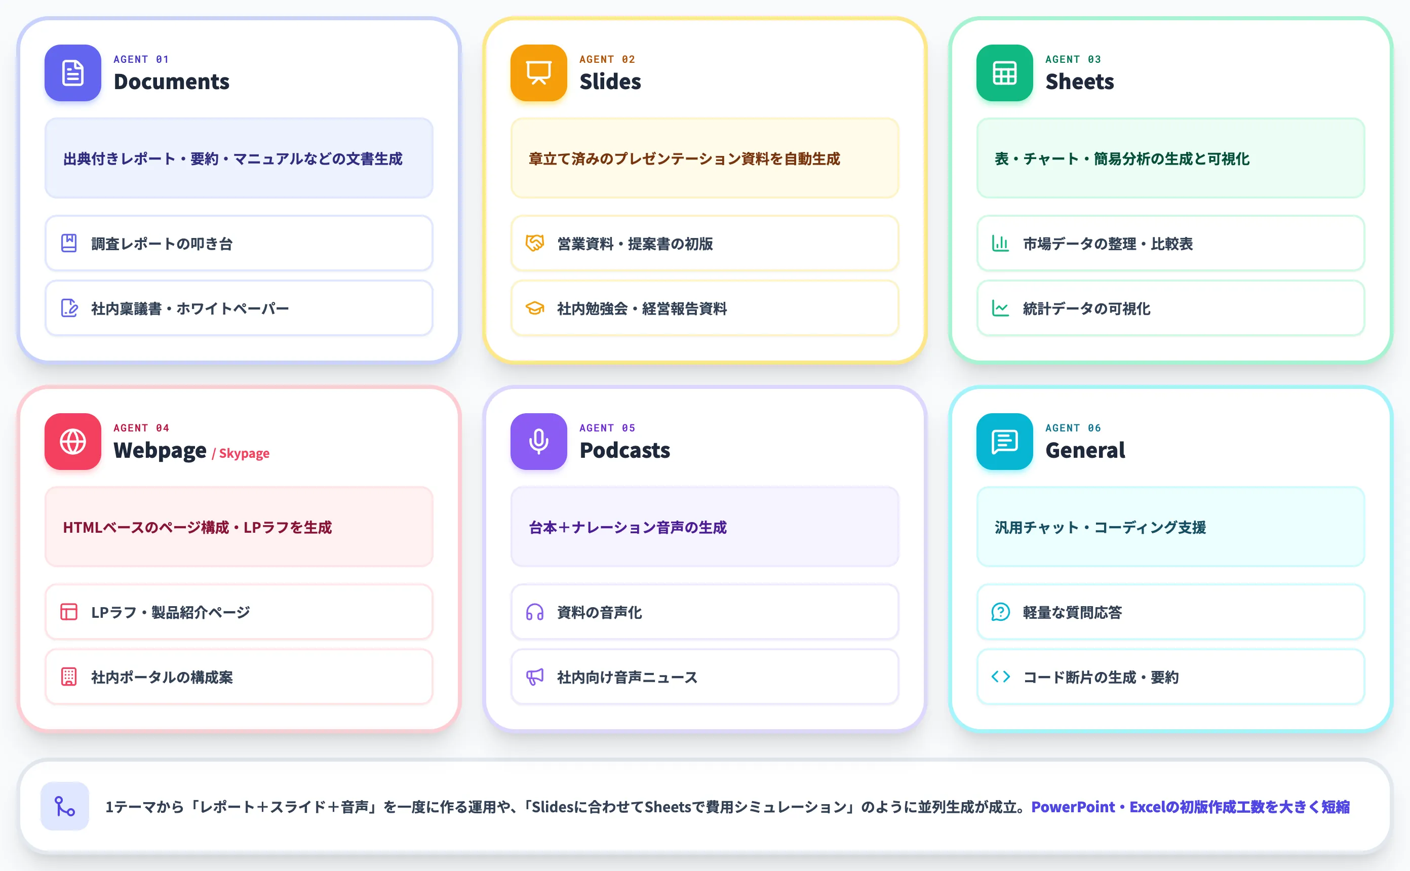This screenshot has width=1410, height=871.
Task: Click the line chart icon beside 統計データの可視化
Action: [1000, 308]
